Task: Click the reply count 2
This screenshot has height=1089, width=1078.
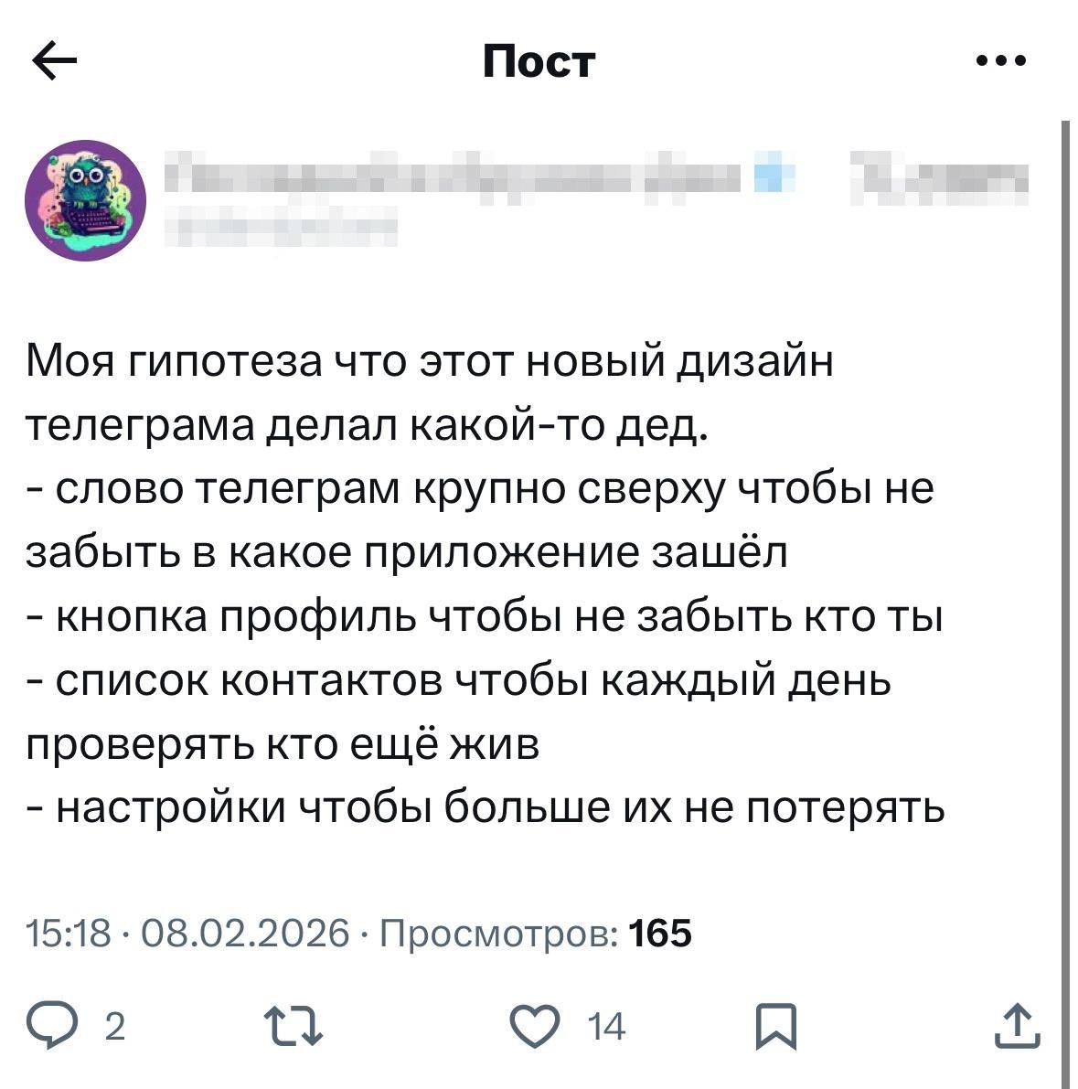Action: click(114, 1029)
